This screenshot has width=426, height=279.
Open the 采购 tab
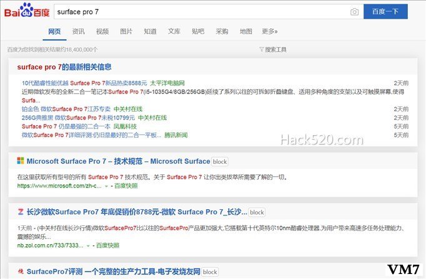coord(222,31)
